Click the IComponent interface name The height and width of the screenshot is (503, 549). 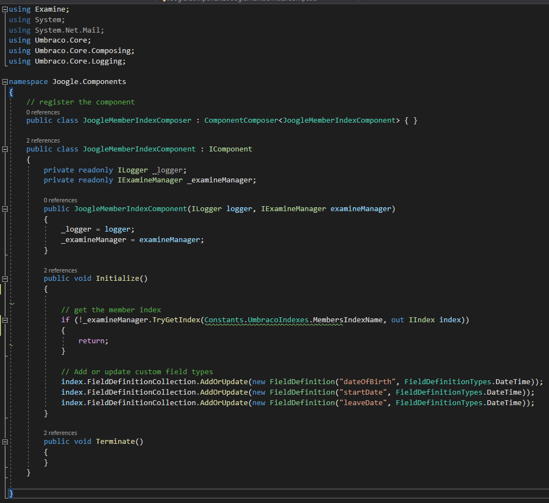click(x=231, y=149)
